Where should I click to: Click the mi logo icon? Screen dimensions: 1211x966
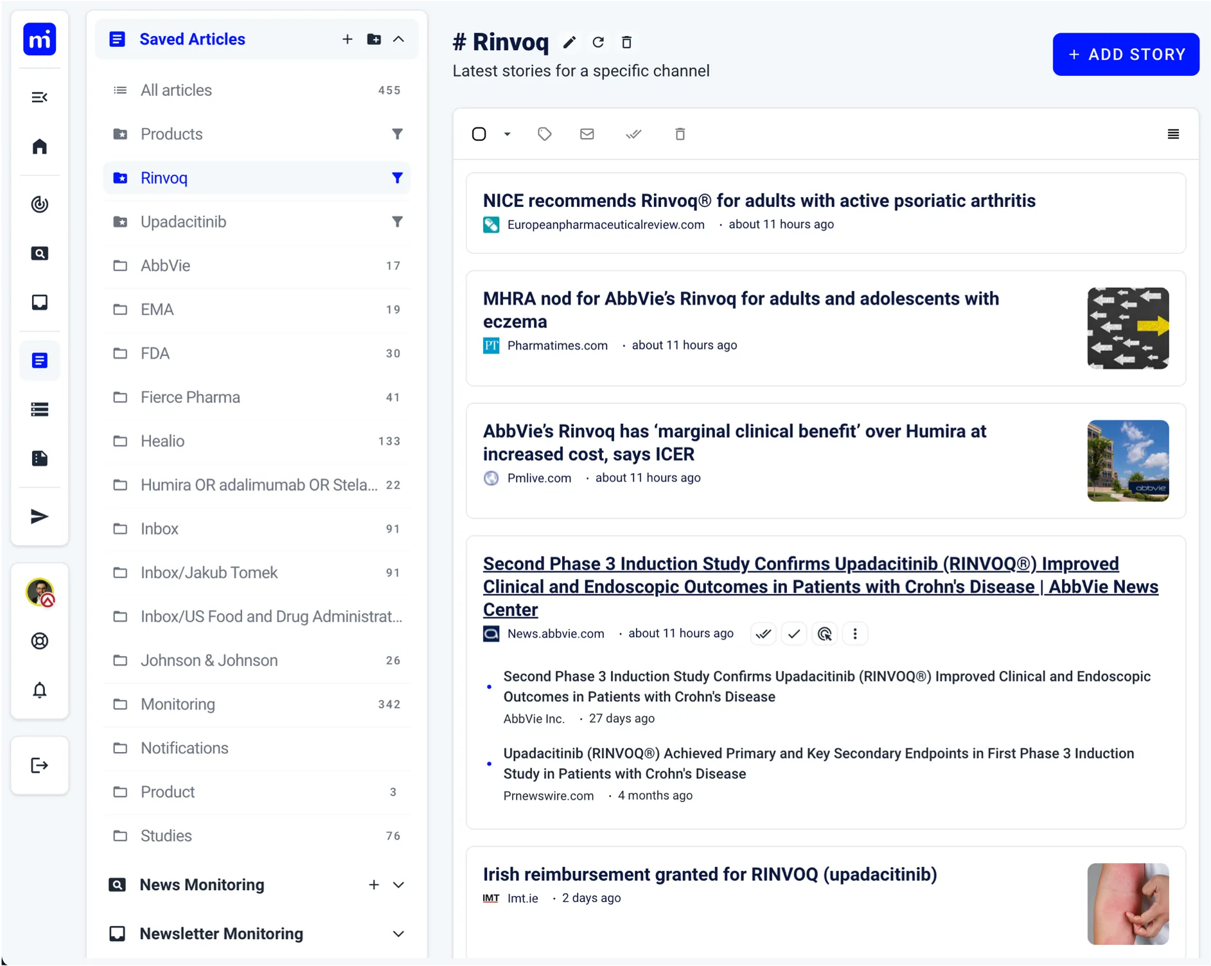[40, 39]
